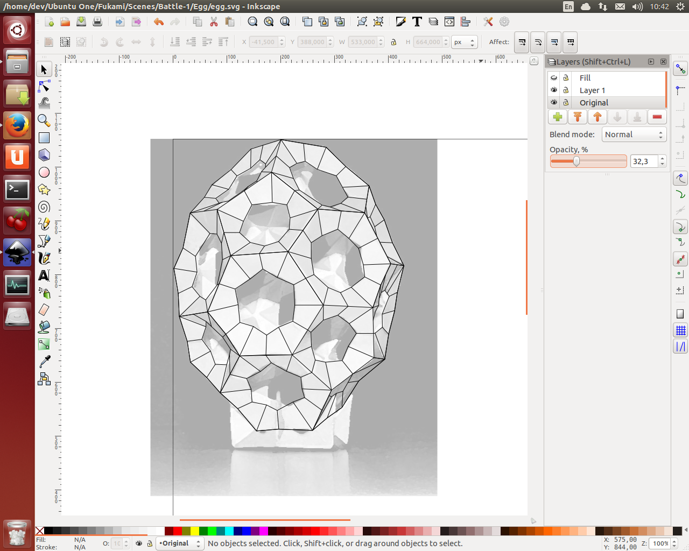Open the Blend mode dropdown
The width and height of the screenshot is (689, 551).
point(635,135)
